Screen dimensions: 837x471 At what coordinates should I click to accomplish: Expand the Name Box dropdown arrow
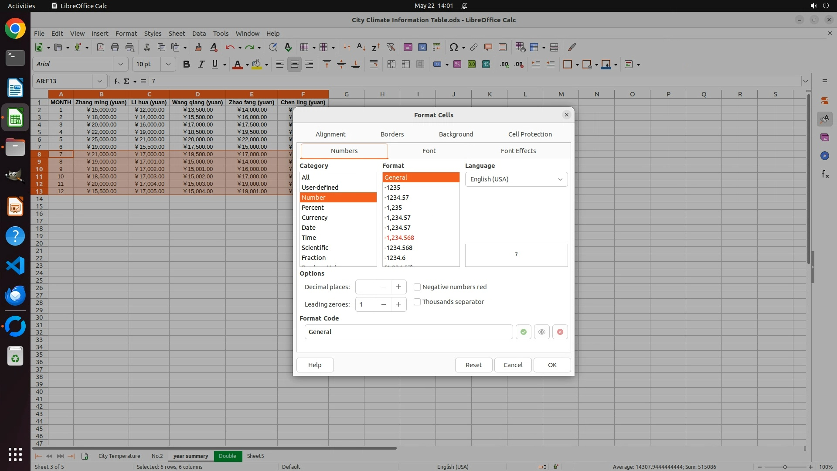[100, 81]
